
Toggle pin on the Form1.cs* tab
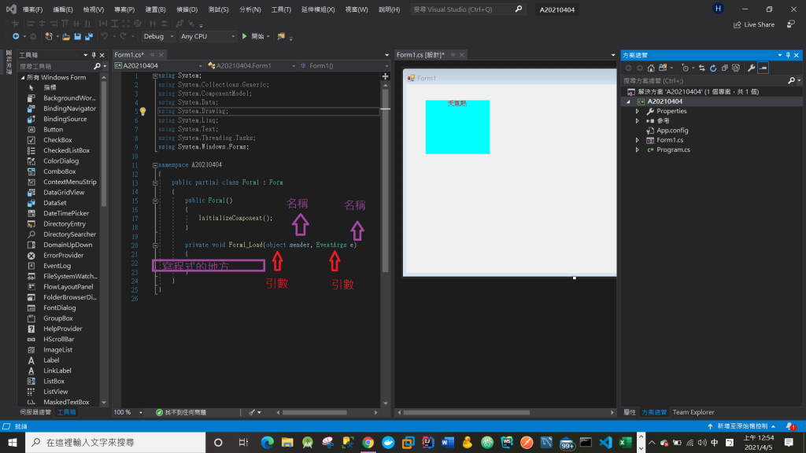[x=152, y=55]
